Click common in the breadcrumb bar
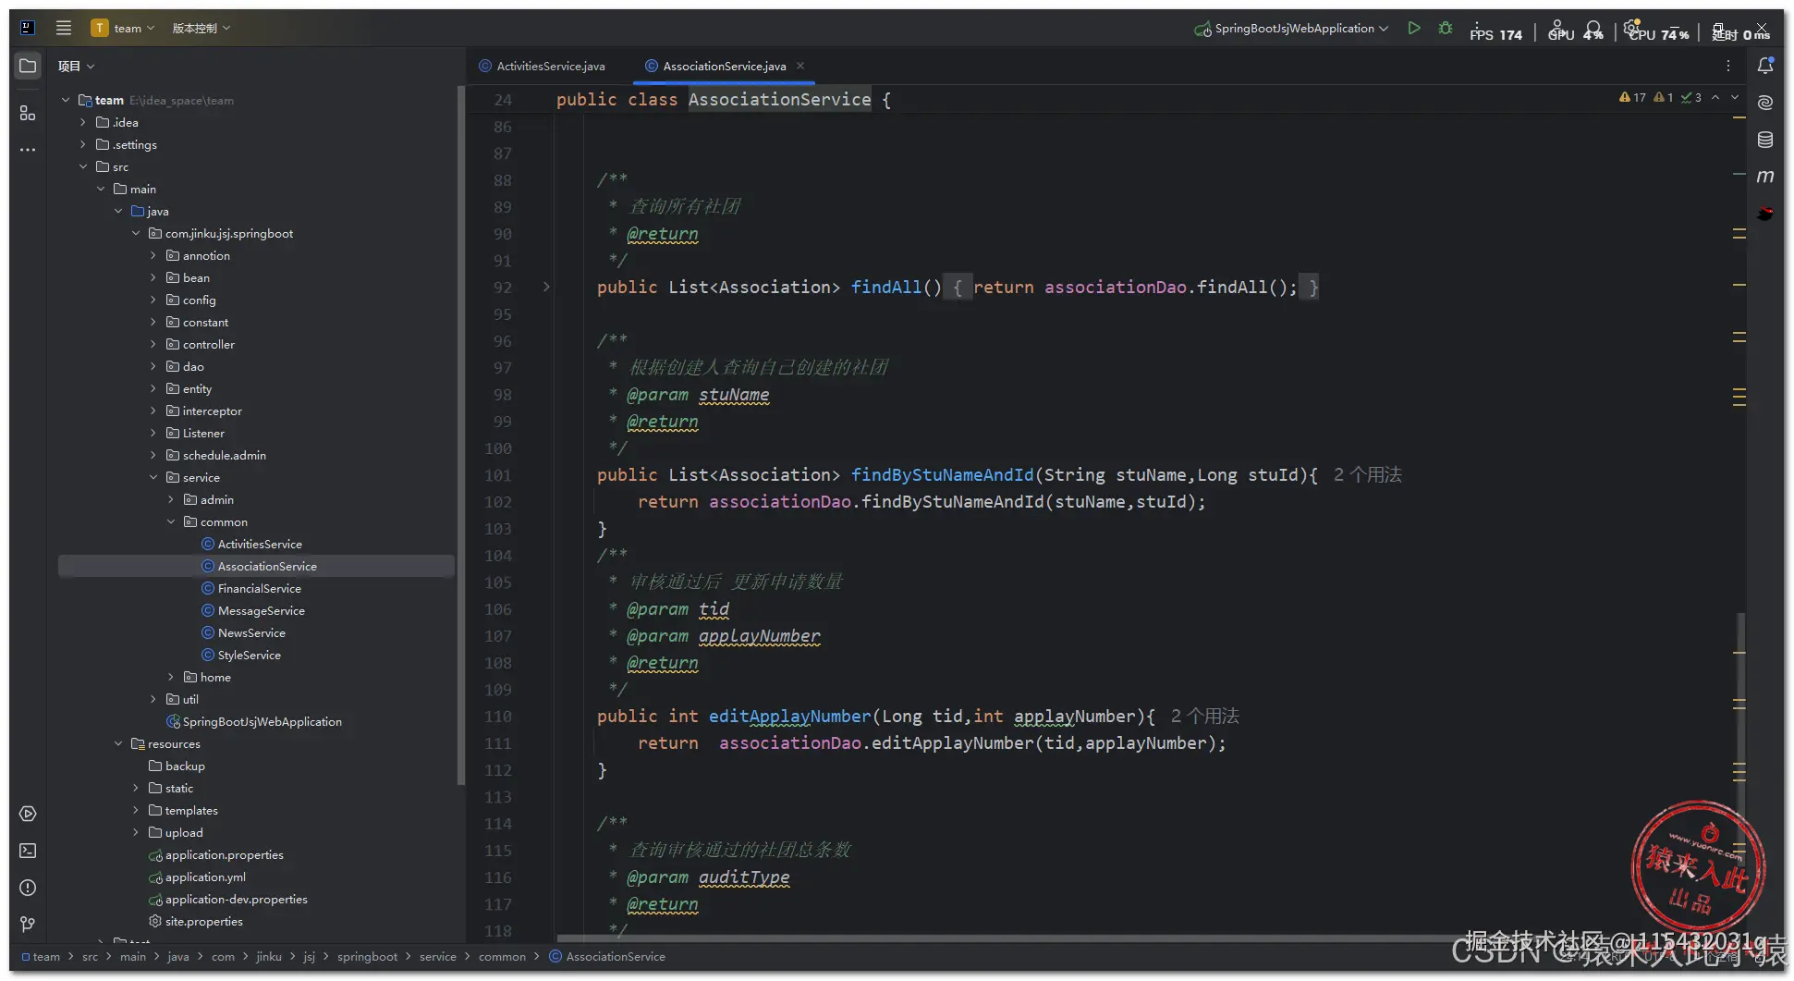The height and width of the screenshot is (981, 1794). pos(502,956)
